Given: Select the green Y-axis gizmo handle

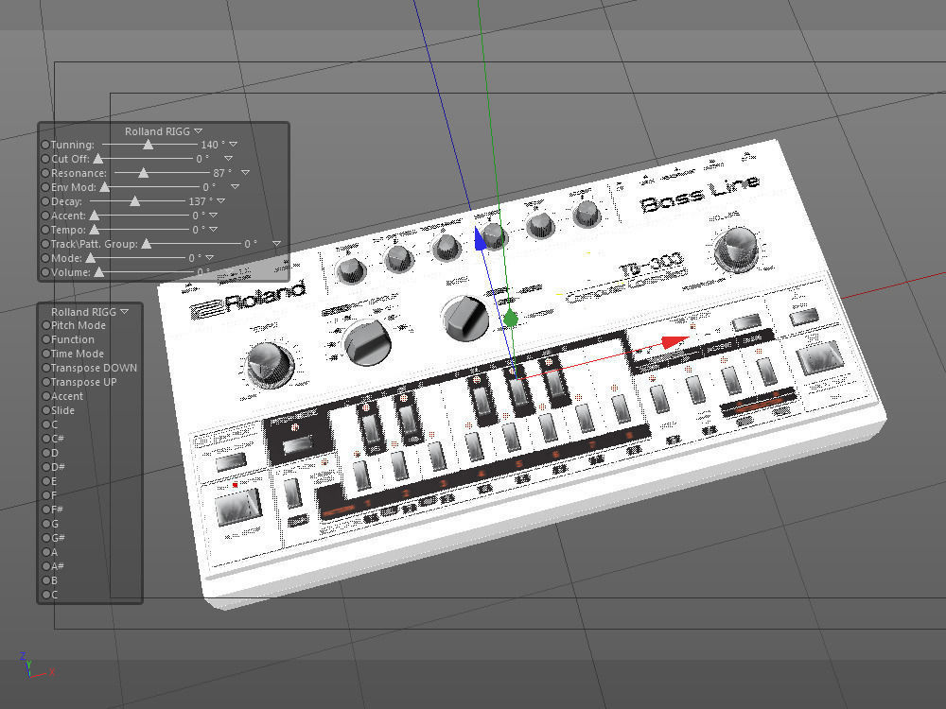Looking at the screenshot, I should [509, 317].
